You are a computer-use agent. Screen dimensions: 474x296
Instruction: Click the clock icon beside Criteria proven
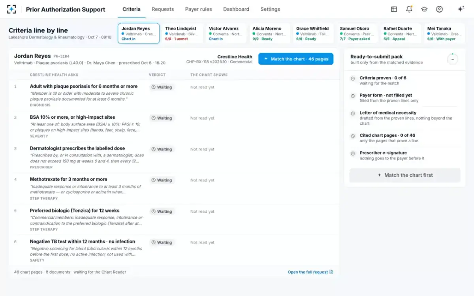click(353, 79)
